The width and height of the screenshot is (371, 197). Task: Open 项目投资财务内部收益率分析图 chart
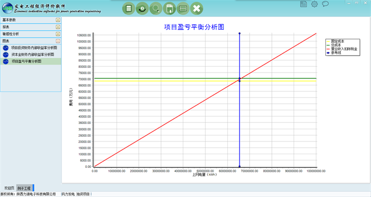(31, 48)
